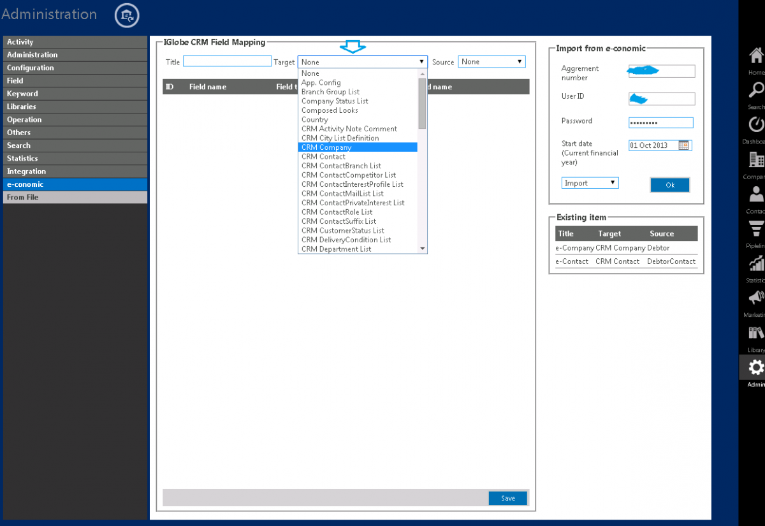Choose Company Status List option
This screenshot has height=526, width=765.
pos(358,101)
